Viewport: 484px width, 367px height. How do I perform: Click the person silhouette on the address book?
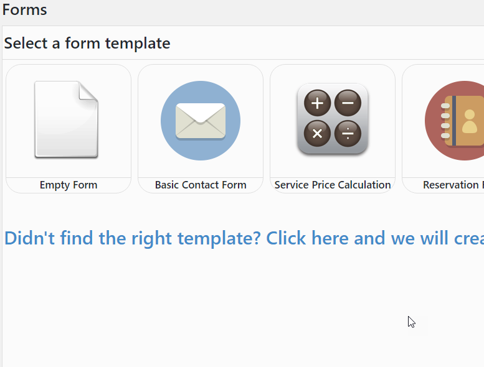pyautogui.click(x=470, y=123)
